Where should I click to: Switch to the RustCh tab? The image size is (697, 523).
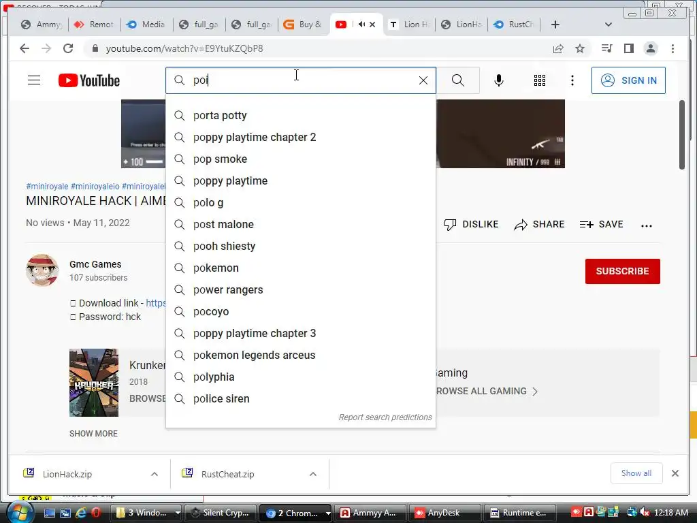point(515,25)
